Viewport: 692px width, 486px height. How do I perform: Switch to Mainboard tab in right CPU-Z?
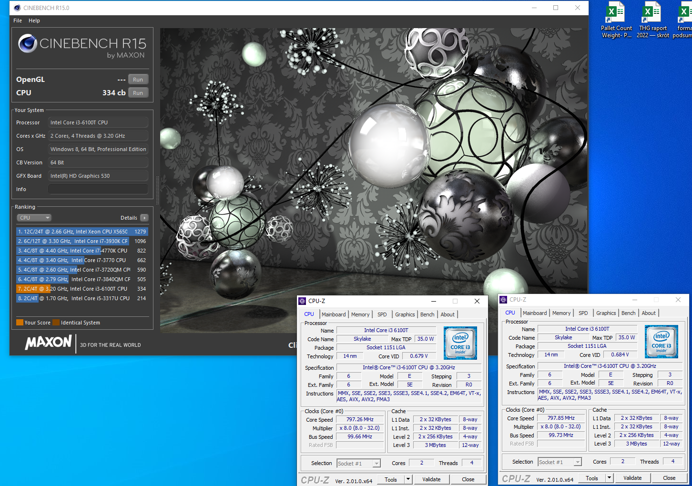535,313
